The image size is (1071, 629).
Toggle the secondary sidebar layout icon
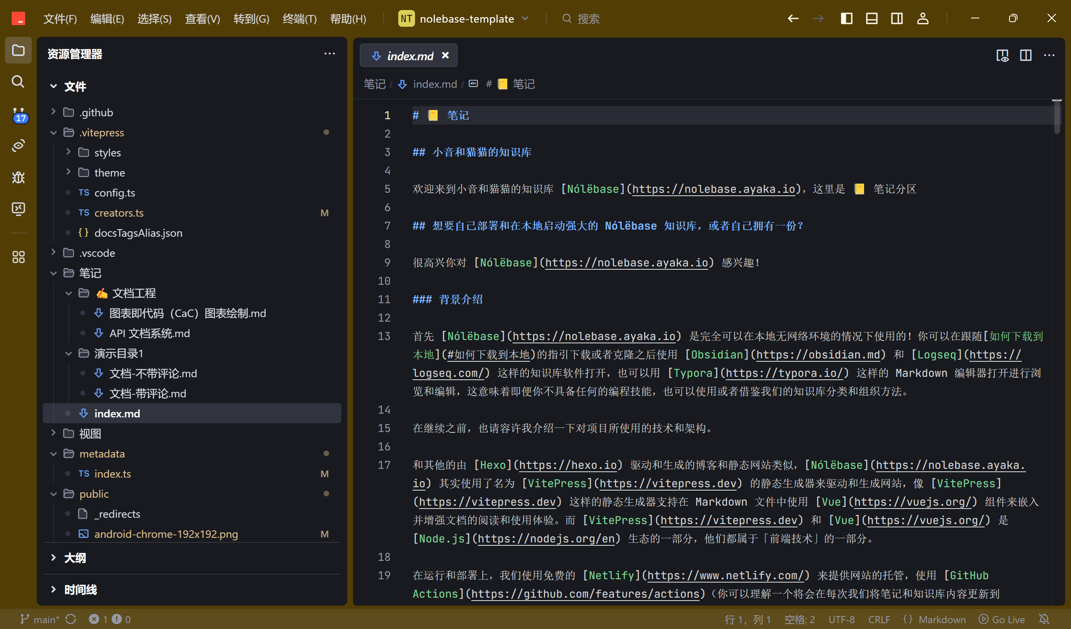[x=897, y=18]
